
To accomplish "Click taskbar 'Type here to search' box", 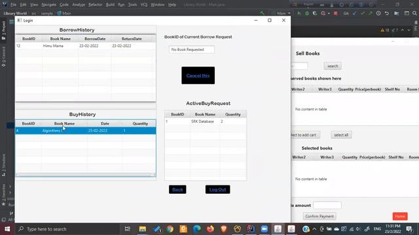I will click(67, 229).
